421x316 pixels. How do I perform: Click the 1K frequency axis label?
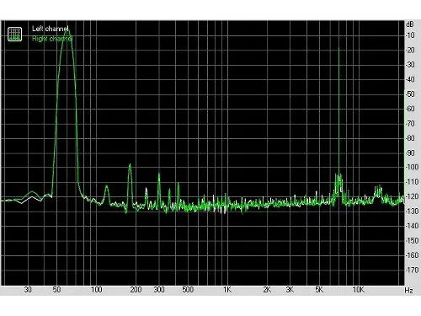[x=227, y=290]
